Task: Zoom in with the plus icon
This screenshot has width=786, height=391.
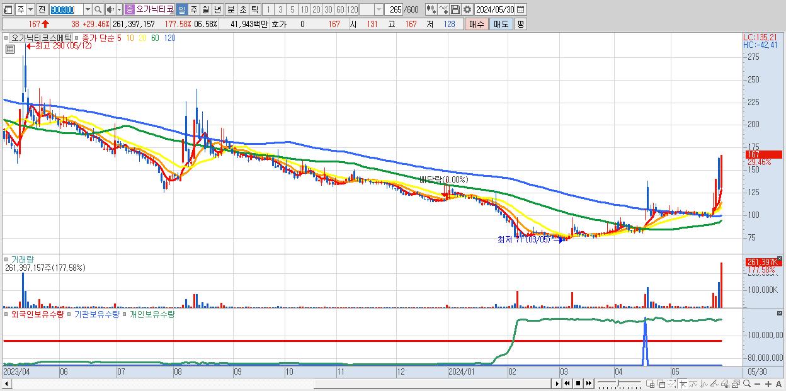Action: (768, 384)
